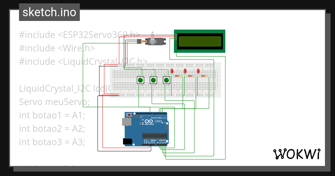
Task: Select the rightmost red LED
Action: click(199, 70)
